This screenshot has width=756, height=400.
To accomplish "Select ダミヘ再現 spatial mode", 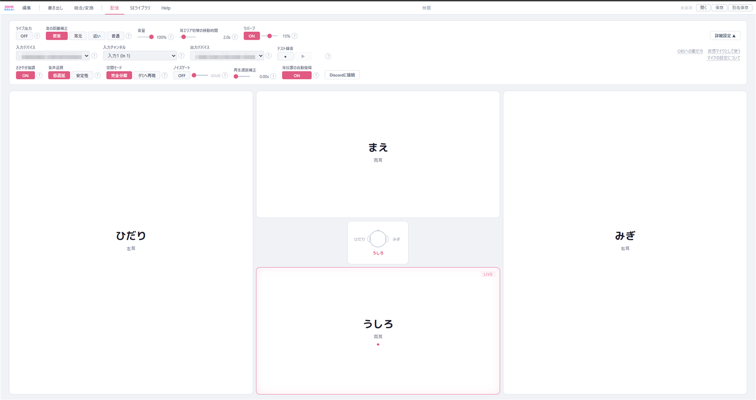I will [147, 76].
